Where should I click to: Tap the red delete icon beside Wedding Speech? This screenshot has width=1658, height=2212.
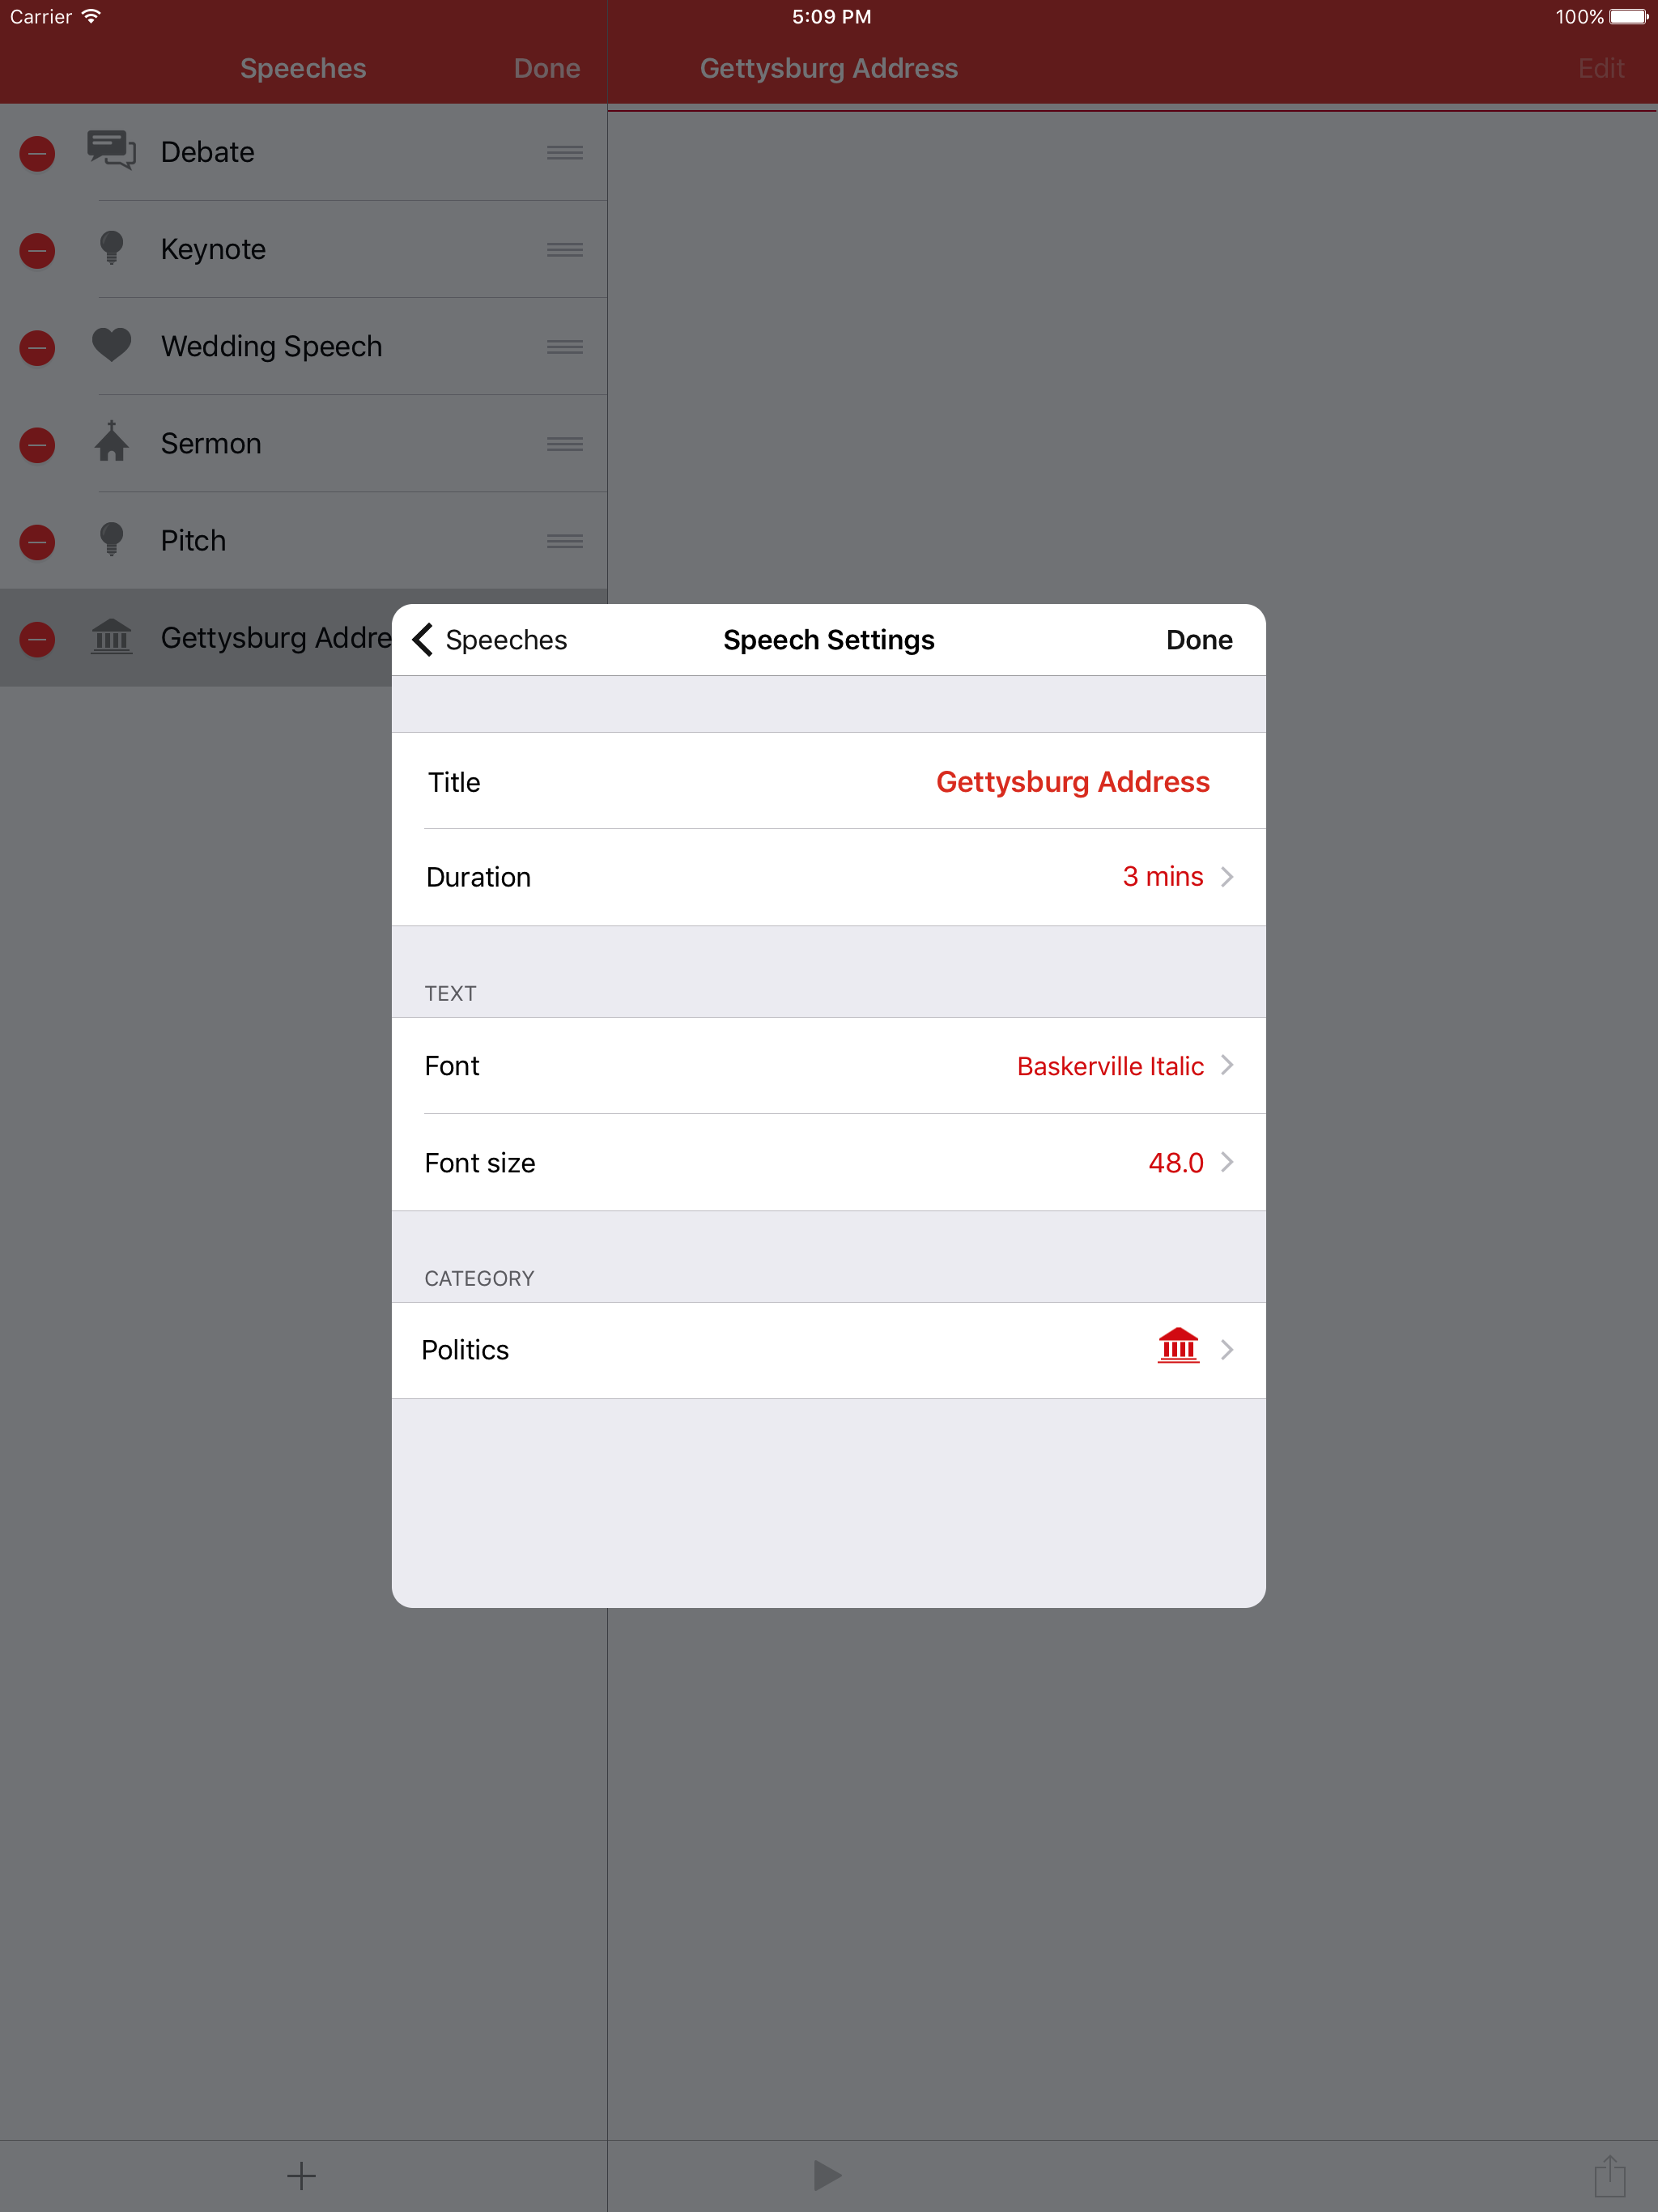click(x=37, y=347)
